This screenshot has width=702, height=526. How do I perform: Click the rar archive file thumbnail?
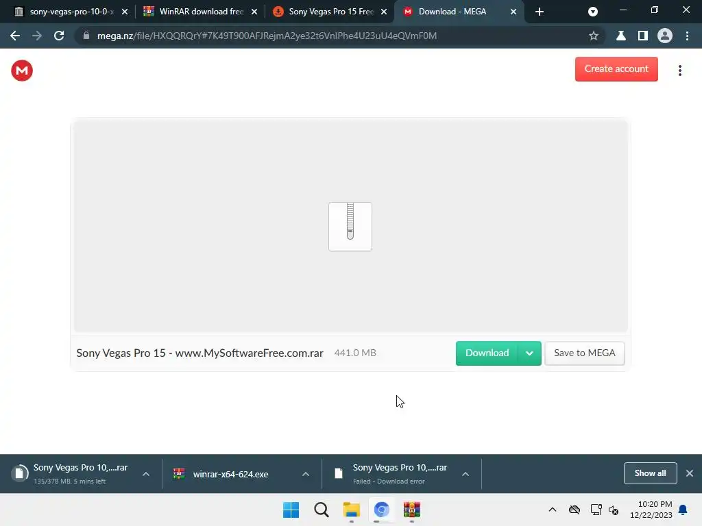(x=350, y=226)
